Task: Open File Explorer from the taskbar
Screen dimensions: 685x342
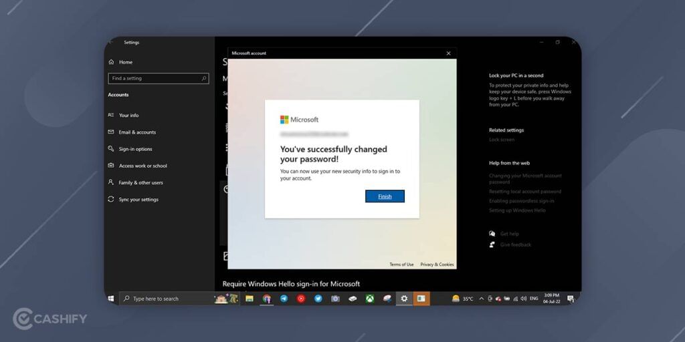Action: pyautogui.click(x=250, y=299)
